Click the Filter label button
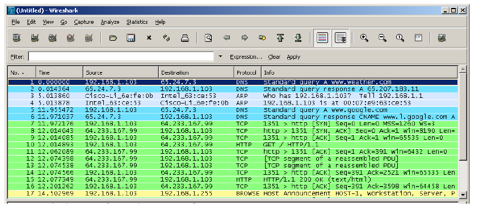The image size is (479, 207). tap(17, 57)
